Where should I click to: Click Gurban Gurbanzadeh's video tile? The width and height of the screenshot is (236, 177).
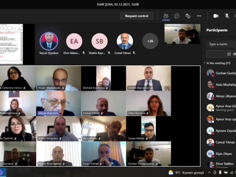pyautogui.click(x=148, y=154)
